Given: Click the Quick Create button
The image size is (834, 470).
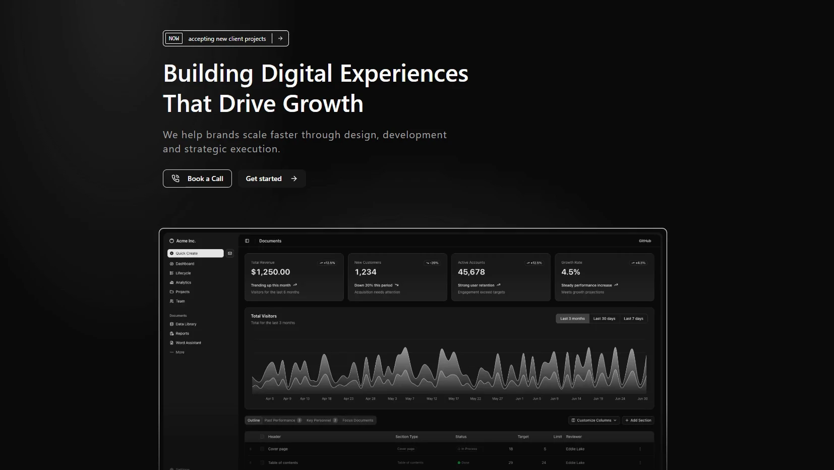Looking at the screenshot, I should 196,253.
